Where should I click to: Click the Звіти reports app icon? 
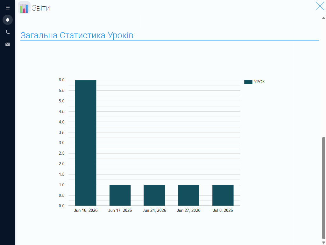[x=24, y=8]
